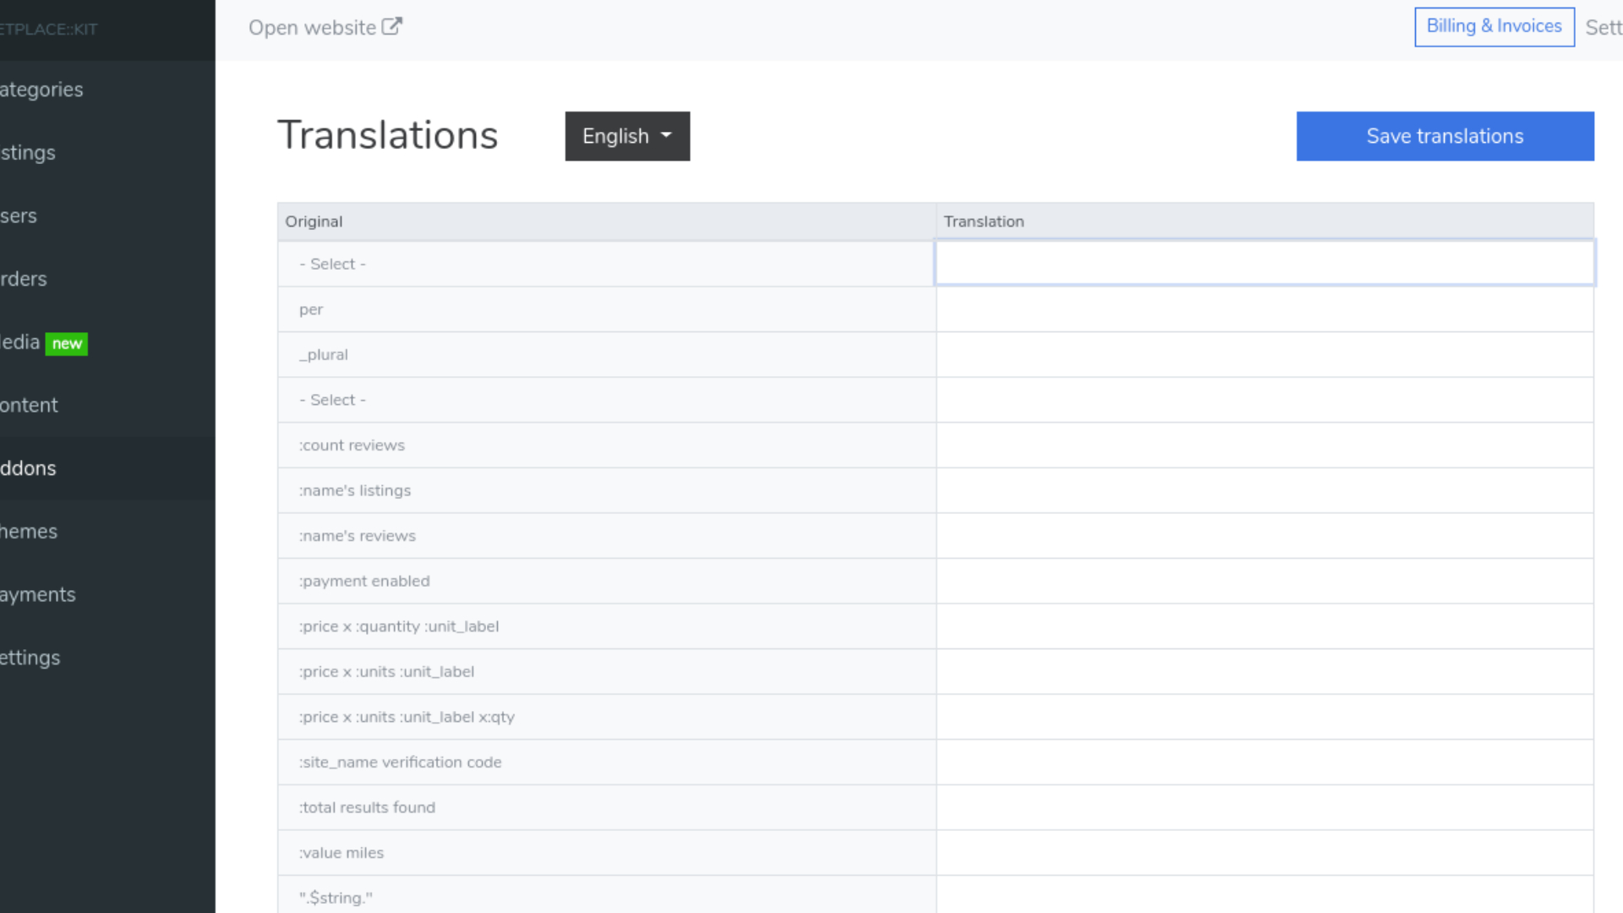This screenshot has height=913, width=1623.
Task: Open Addons sidebar item
Action: 29,468
